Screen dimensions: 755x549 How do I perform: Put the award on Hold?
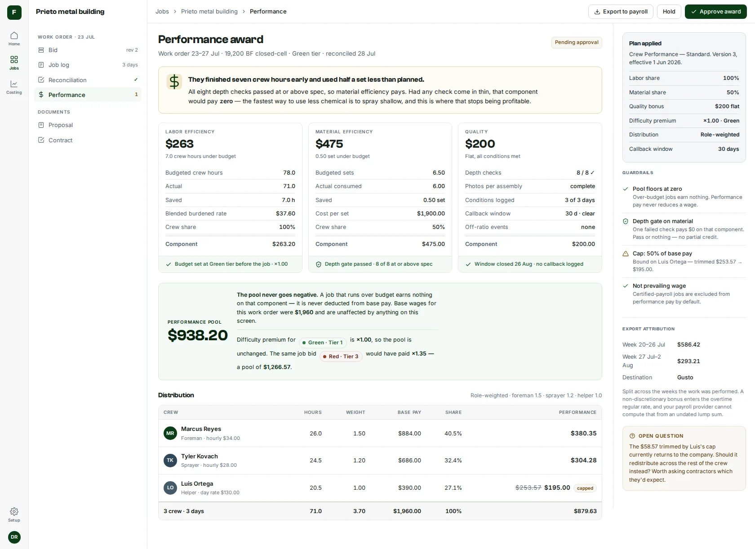[669, 12]
